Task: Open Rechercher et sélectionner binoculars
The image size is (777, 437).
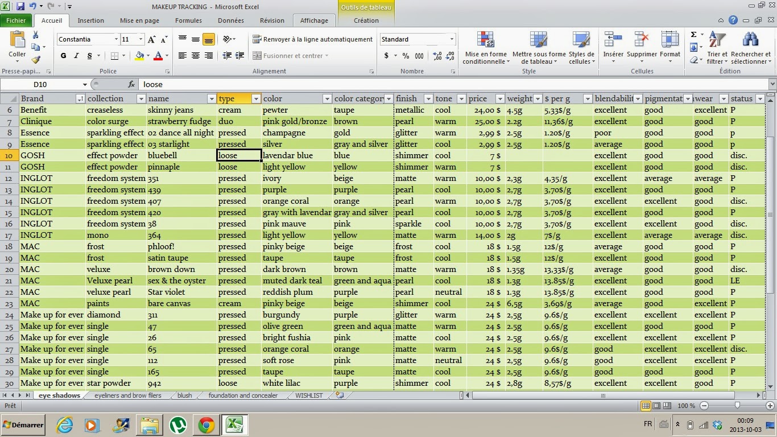Action: click(750, 48)
